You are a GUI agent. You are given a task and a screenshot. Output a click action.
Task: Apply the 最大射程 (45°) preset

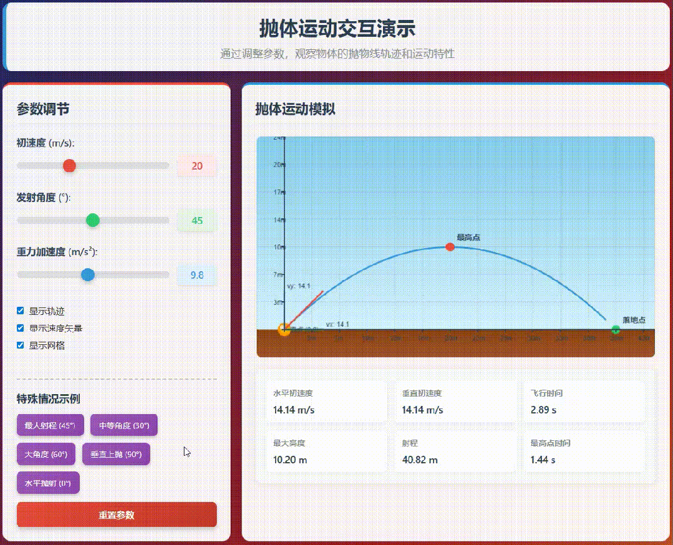coord(50,426)
